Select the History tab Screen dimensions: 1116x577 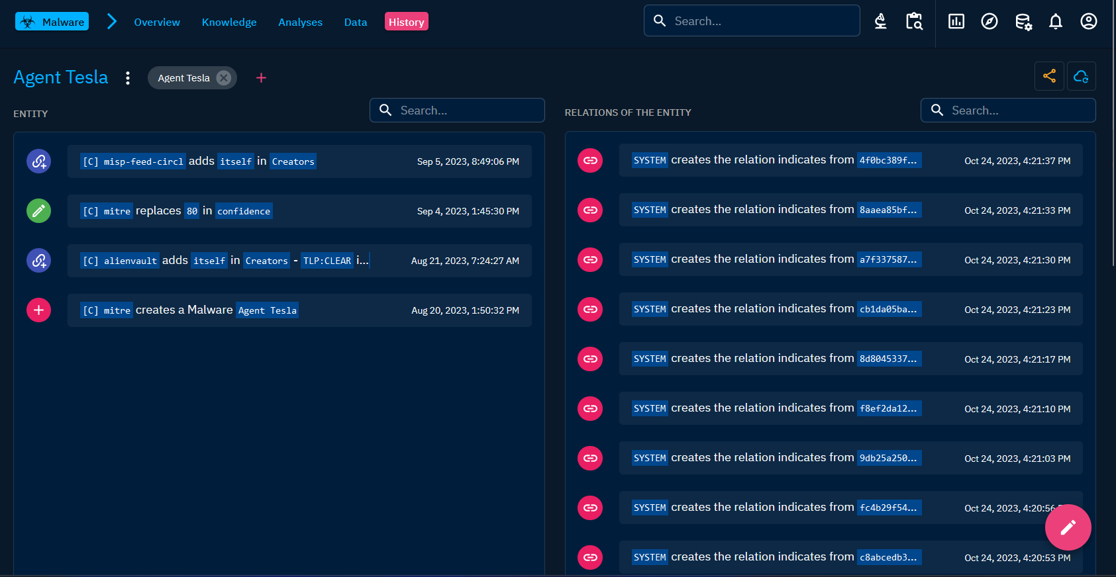(406, 22)
